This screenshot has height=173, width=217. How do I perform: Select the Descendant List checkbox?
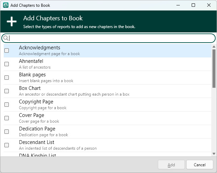tap(6, 145)
